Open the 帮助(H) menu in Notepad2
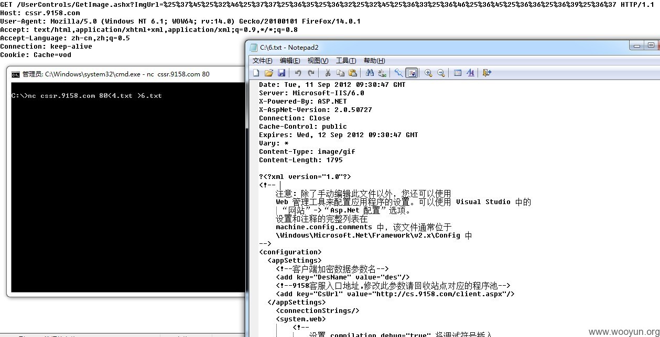This screenshot has width=660, height=337. coord(374,61)
